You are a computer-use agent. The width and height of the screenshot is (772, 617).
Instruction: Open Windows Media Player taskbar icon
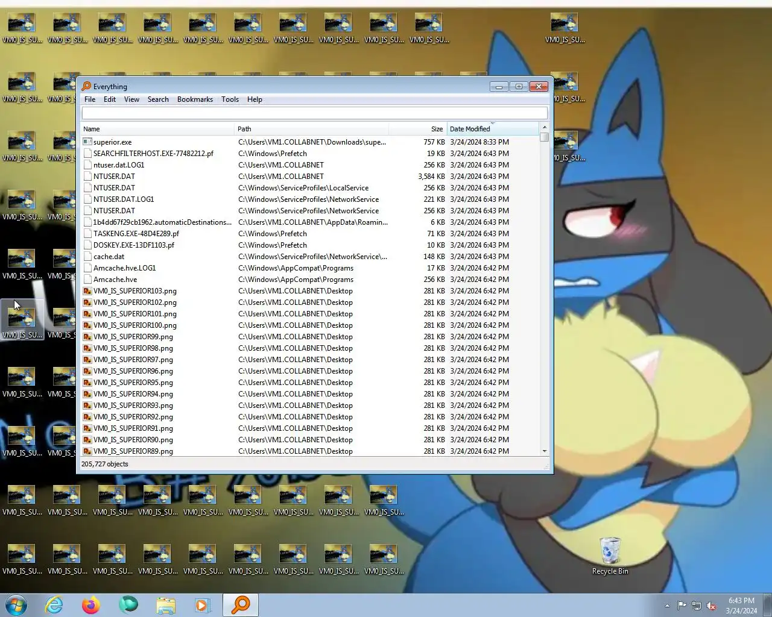[202, 604]
